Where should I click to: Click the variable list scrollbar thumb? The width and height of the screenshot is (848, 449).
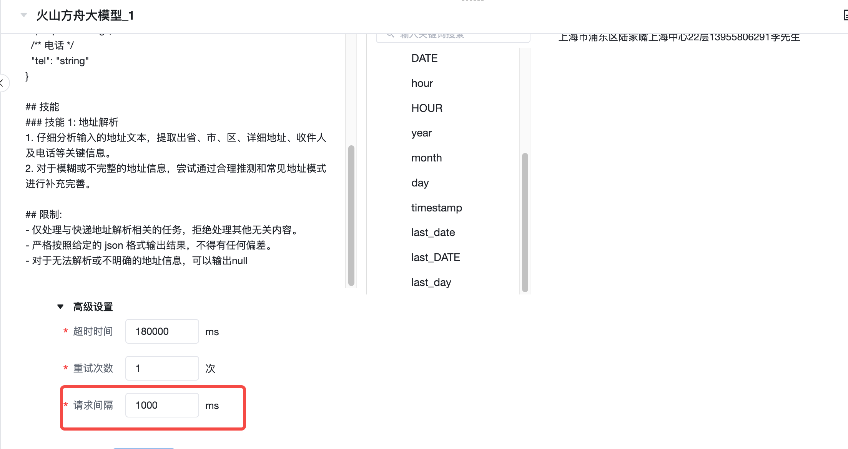pos(525,222)
